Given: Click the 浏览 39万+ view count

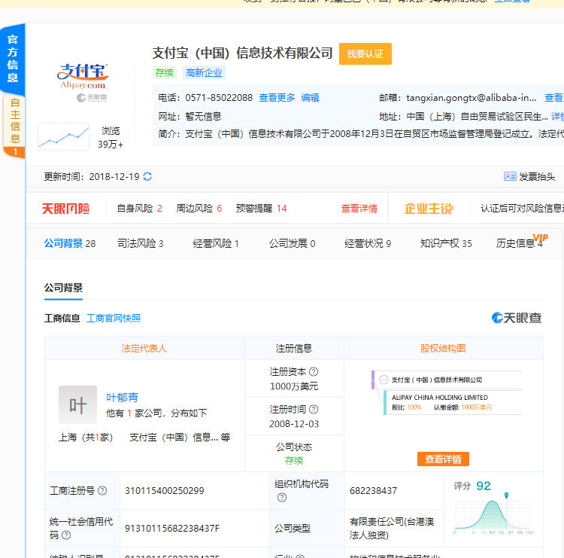Looking at the screenshot, I should tap(111, 137).
